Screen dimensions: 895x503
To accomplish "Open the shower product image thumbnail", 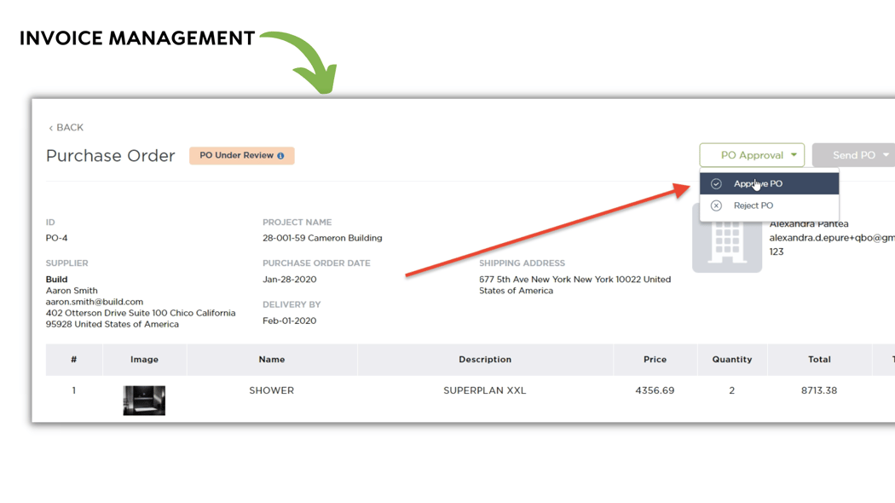I will (x=144, y=400).
